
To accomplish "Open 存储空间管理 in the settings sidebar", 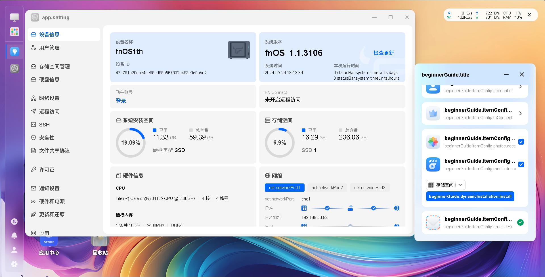I will (x=64, y=66).
